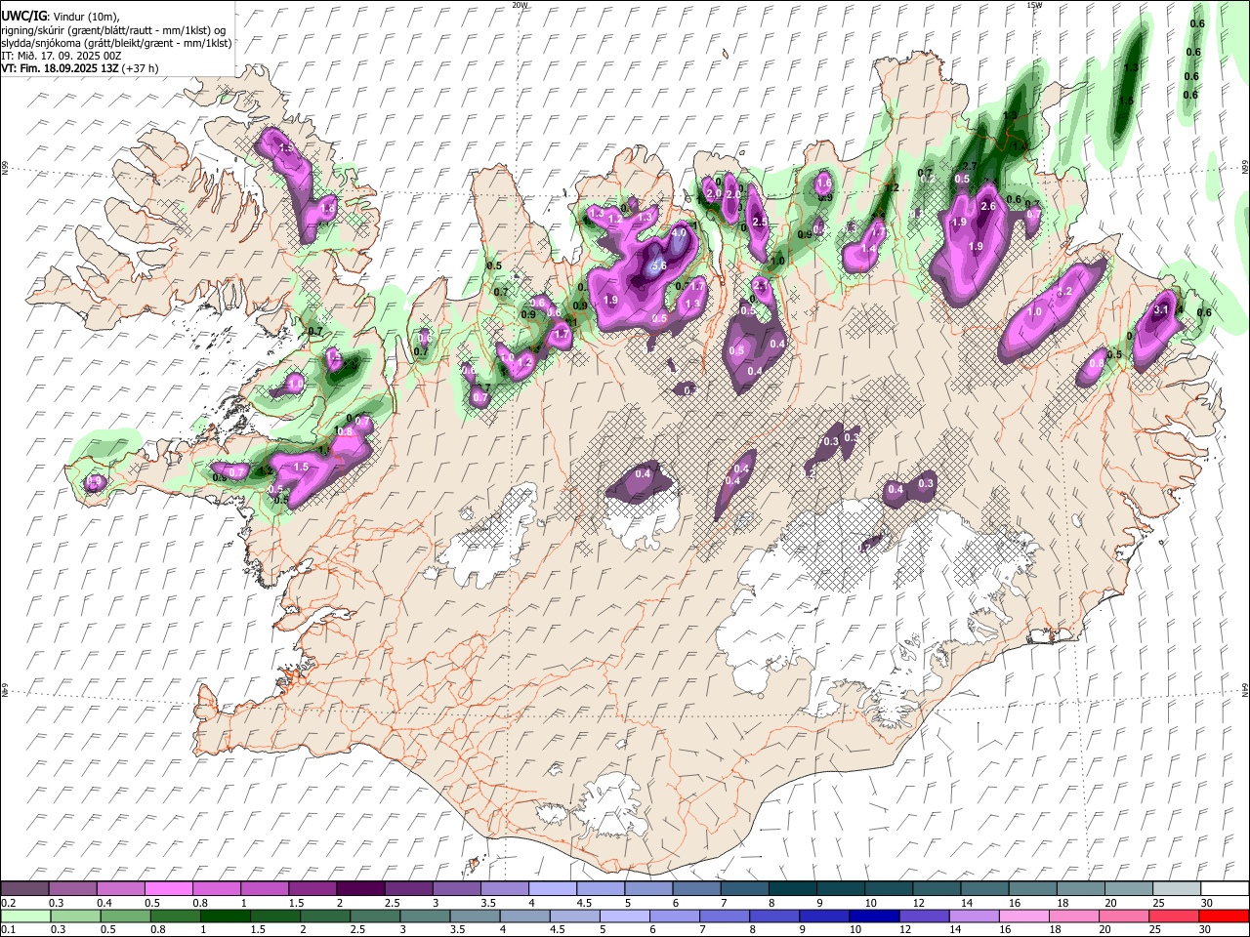The height and width of the screenshot is (937, 1250).
Task: Pick the dusky purple 0.2 snow swatch
Action: (24, 889)
